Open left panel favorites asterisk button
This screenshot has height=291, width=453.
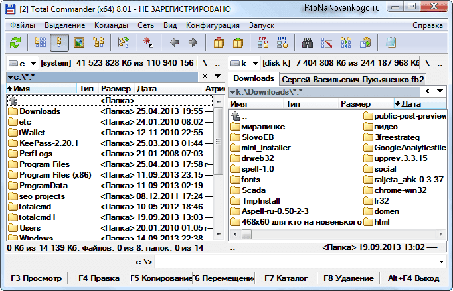pyautogui.click(x=205, y=76)
